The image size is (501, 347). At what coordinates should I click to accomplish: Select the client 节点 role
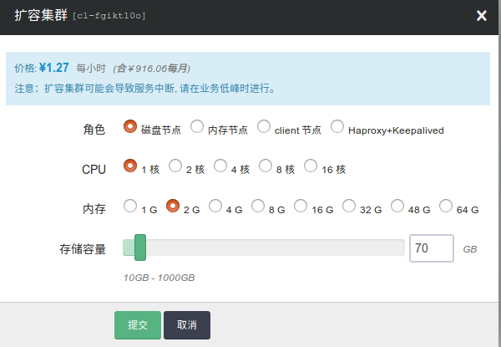[x=264, y=126]
